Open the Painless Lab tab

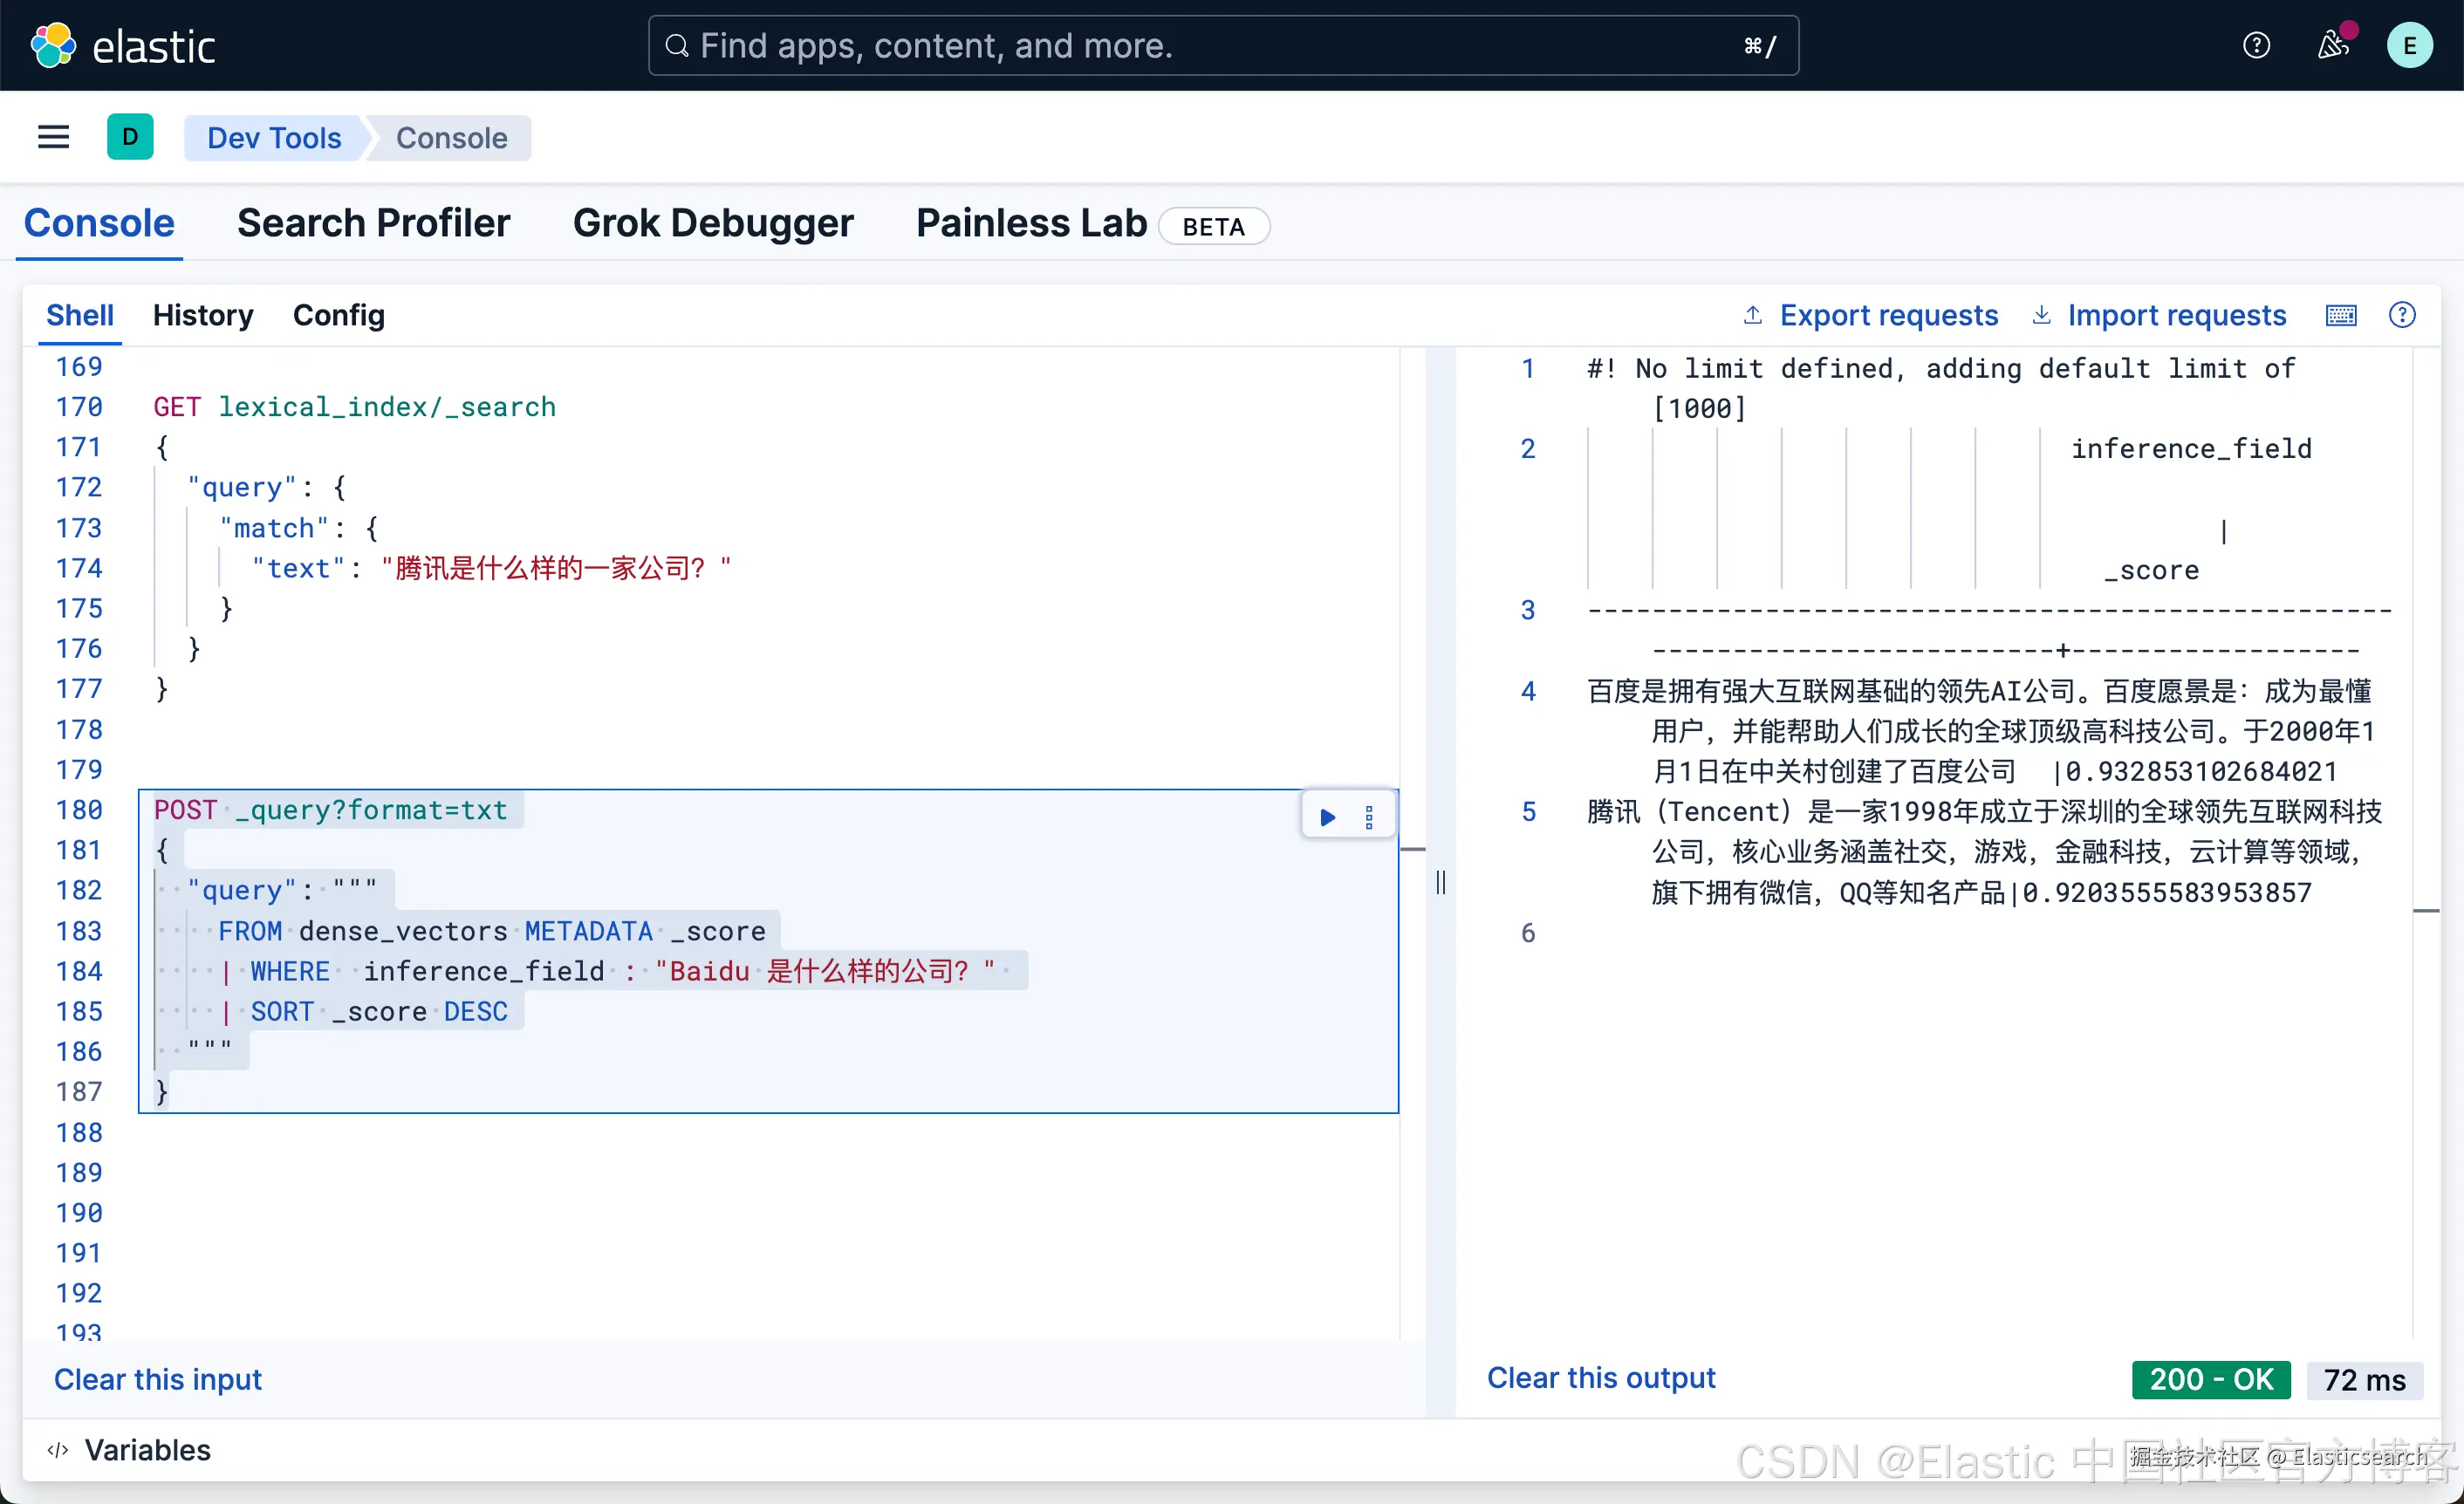click(1031, 223)
